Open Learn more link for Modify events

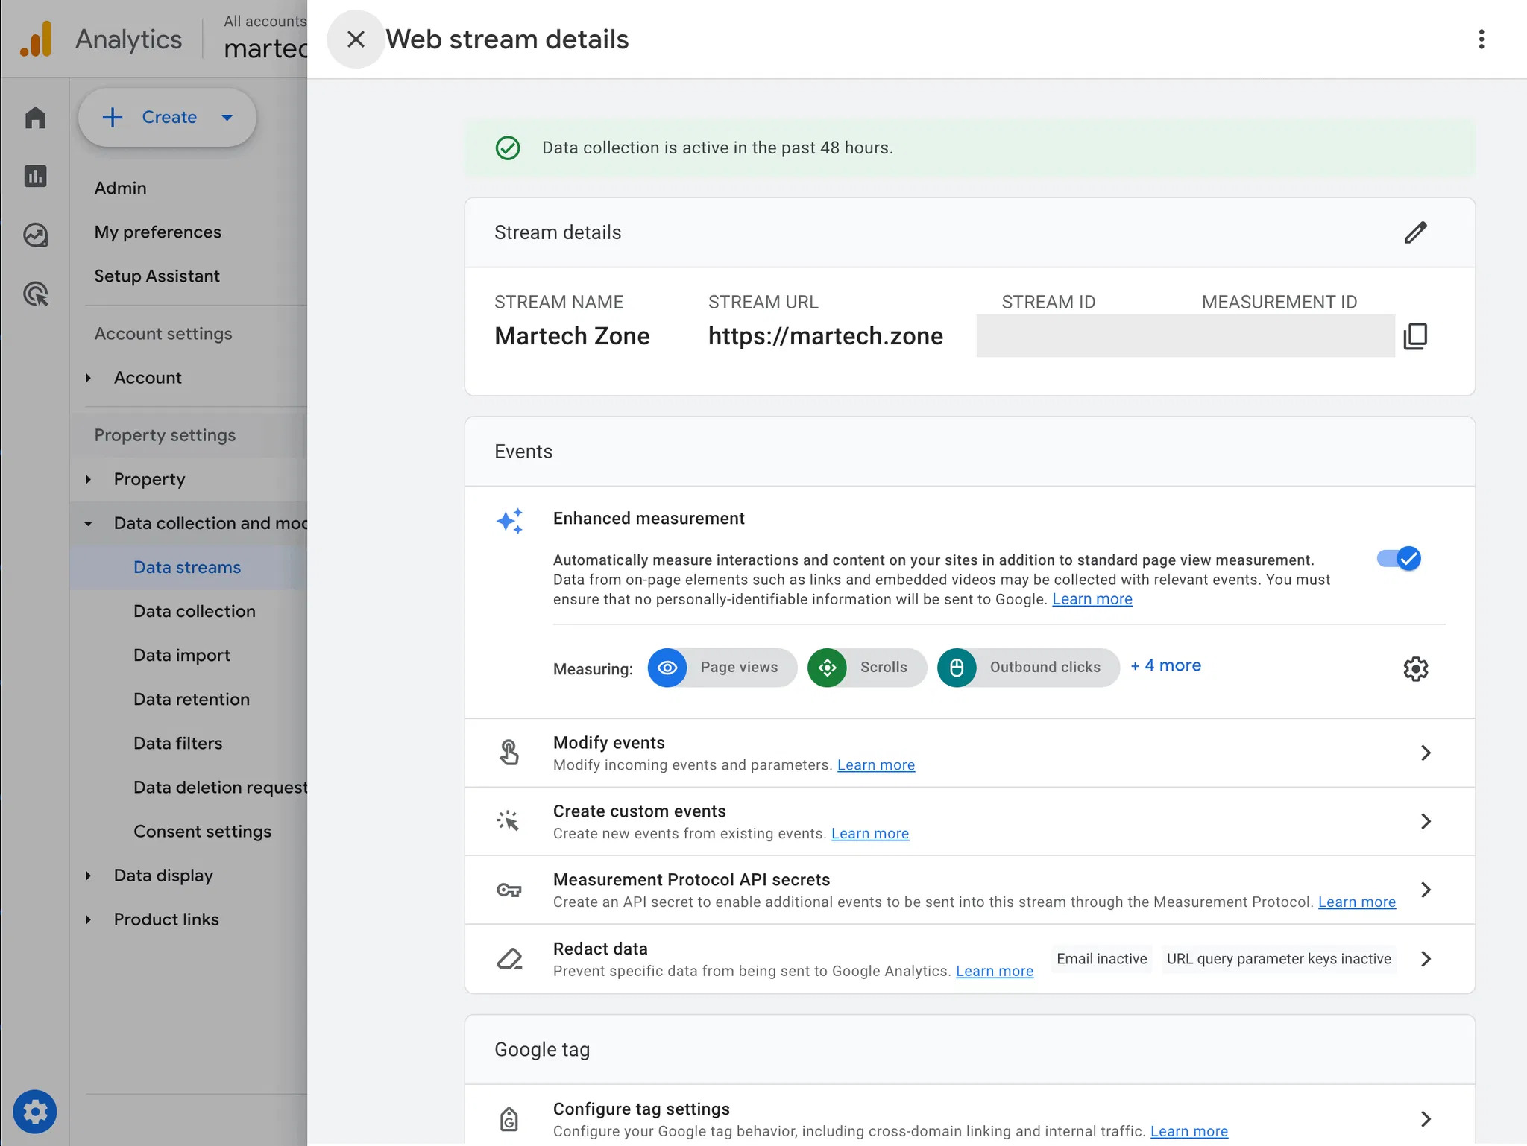pos(875,765)
